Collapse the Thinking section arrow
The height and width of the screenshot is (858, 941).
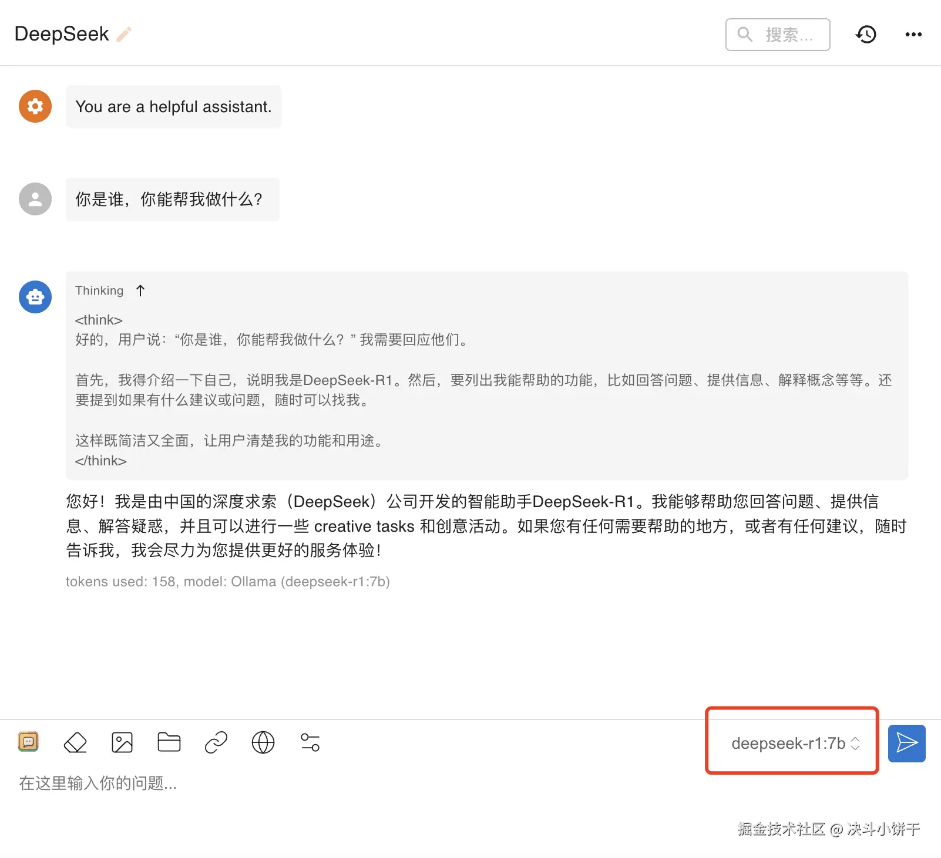(x=140, y=290)
